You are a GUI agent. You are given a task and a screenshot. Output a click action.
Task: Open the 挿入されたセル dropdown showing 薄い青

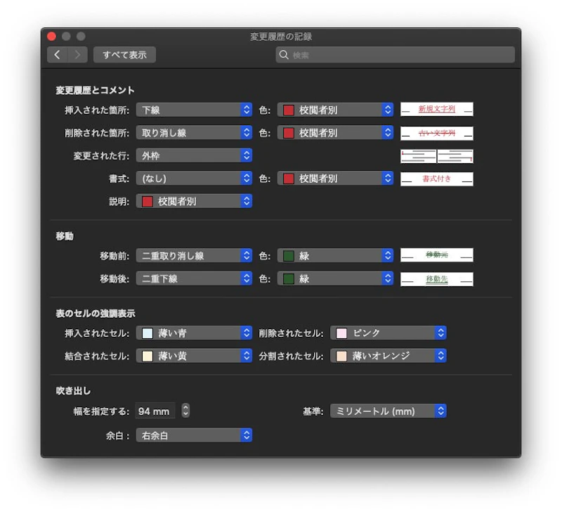[195, 333]
